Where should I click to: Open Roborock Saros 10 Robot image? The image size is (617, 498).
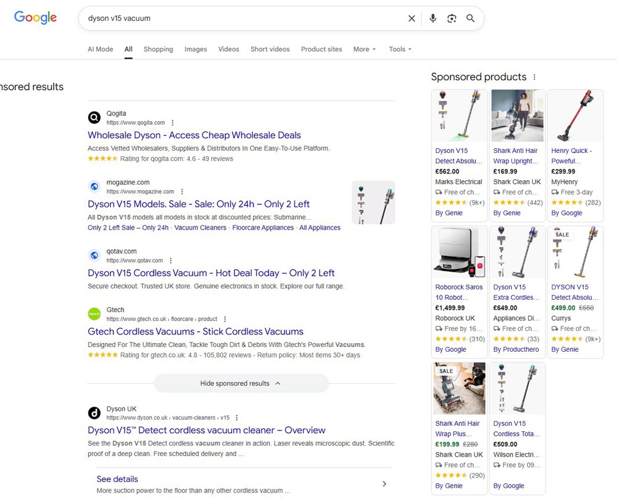[459, 252]
